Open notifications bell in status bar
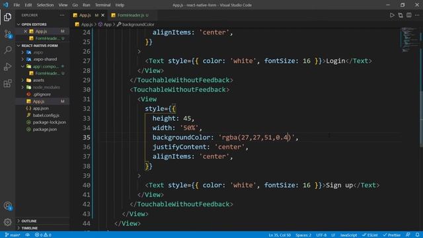The width and height of the screenshot is (423, 238). pyautogui.click(x=417, y=235)
